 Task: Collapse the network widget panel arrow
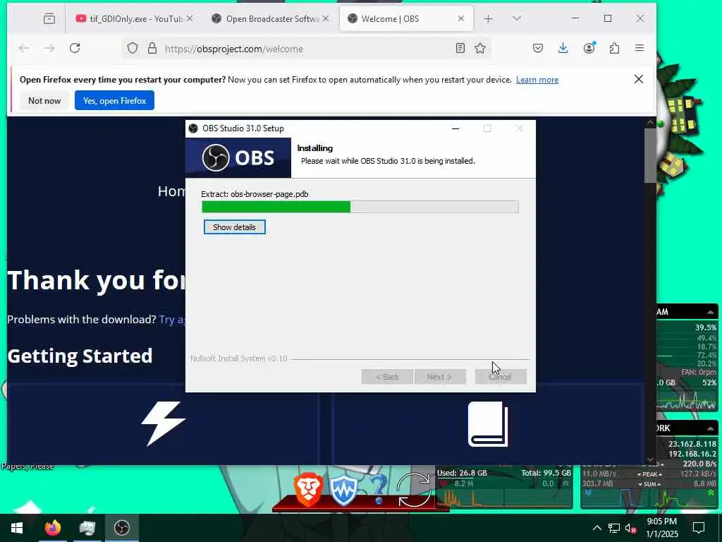click(711, 428)
